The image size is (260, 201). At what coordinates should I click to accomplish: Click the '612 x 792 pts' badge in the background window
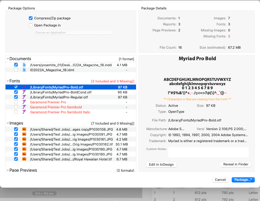point(44,193)
